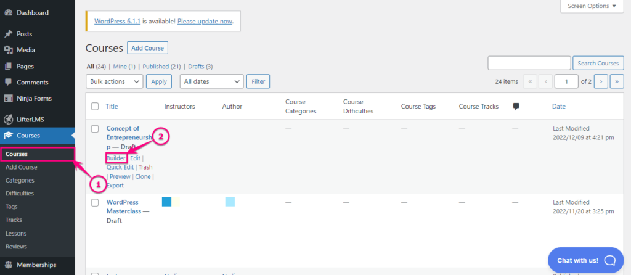Open Difficulties submenu item
This screenshot has width=631, height=275.
click(x=20, y=193)
